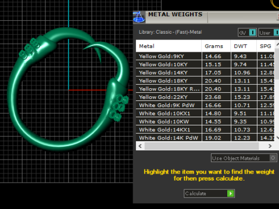Click the 14.66 grams value
Viewport: 279px width, 209px height.
213,56
